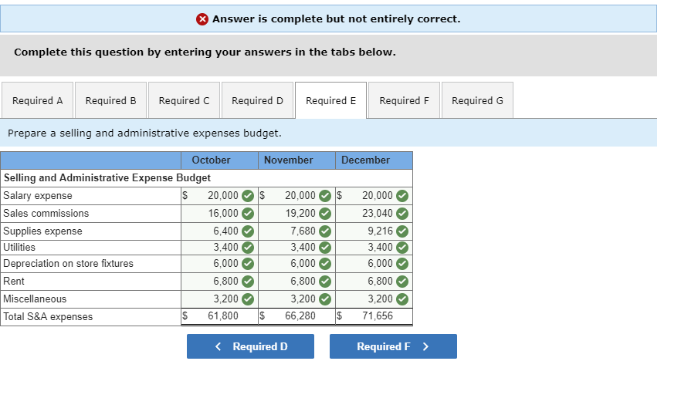698x415 pixels.
Task: Click green check beside November depreciation 6,000
Action: (325, 264)
